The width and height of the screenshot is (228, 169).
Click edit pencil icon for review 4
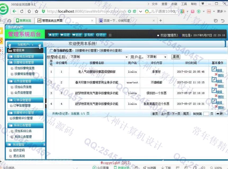(x=214, y=101)
